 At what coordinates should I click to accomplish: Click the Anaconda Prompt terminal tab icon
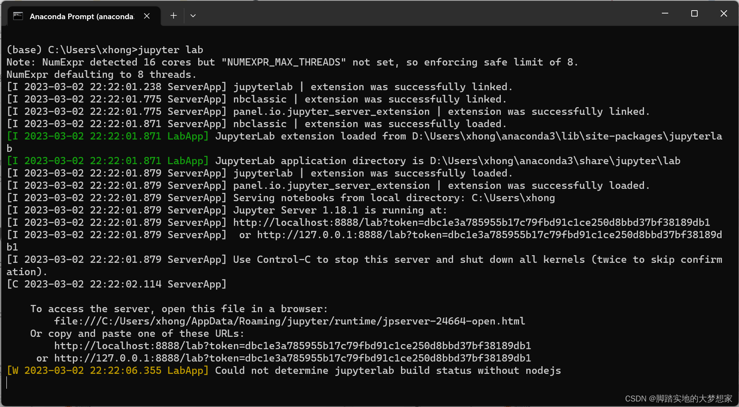pos(18,16)
